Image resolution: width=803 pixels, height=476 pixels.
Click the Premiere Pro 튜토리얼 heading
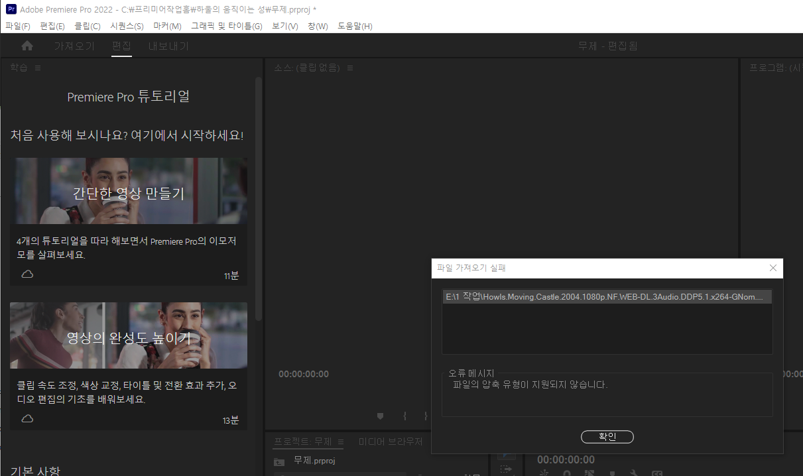tap(129, 97)
